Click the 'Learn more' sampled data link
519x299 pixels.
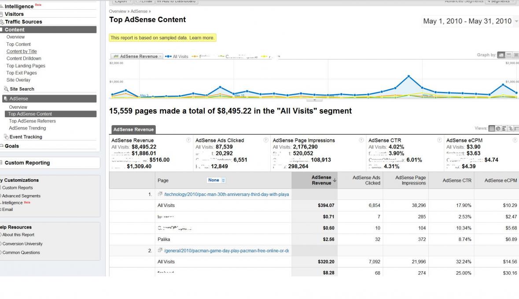click(202, 38)
